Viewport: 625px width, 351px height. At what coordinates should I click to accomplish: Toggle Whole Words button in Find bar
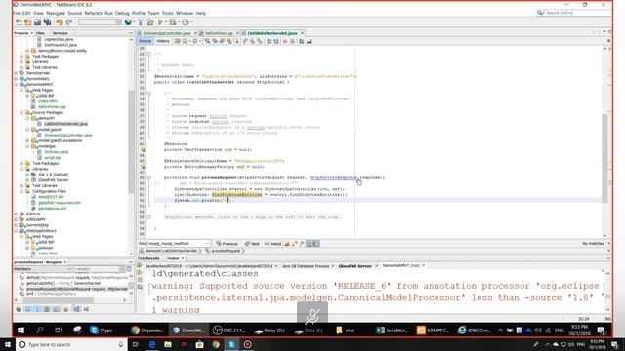coord(294,243)
